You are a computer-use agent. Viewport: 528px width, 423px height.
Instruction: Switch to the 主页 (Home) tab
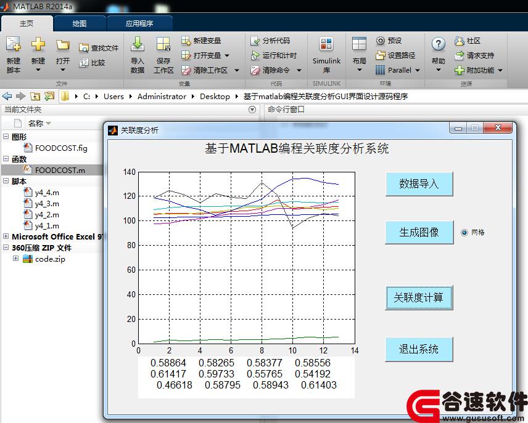click(27, 23)
